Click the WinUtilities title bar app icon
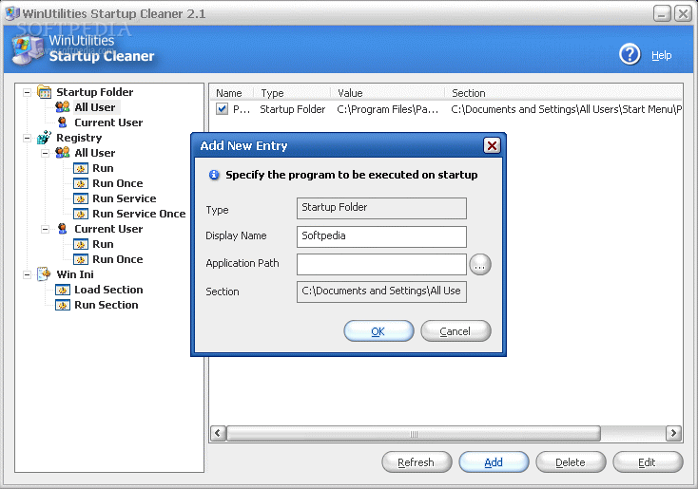The width and height of the screenshot is (698, 489). [12, 13]
